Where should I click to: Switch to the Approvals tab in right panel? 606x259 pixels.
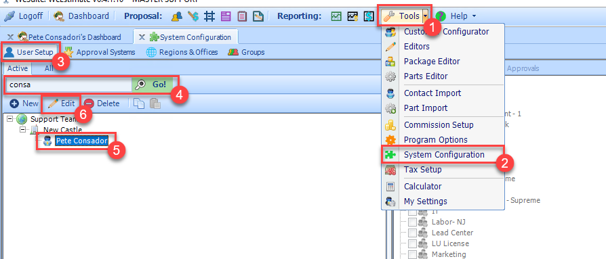click(x=523, y=68)
